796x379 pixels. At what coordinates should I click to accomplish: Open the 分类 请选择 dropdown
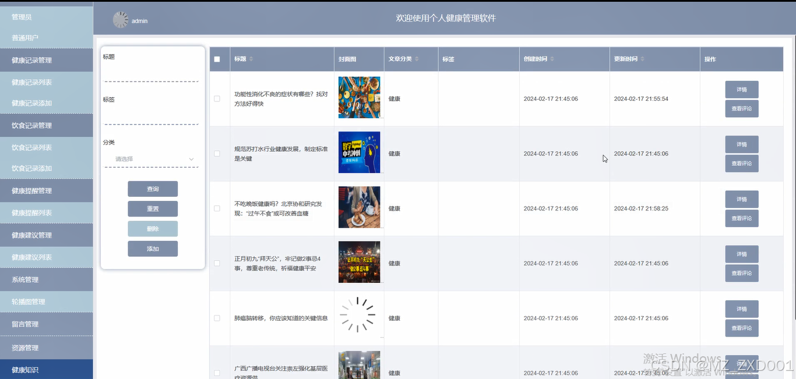click(x=152, y=159)
